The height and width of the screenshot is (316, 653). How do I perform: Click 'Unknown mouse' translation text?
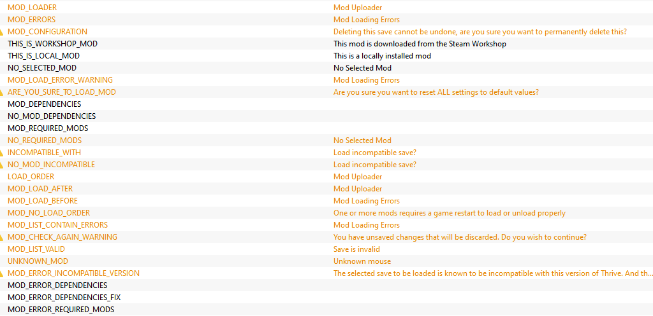(x=362, y=261)
